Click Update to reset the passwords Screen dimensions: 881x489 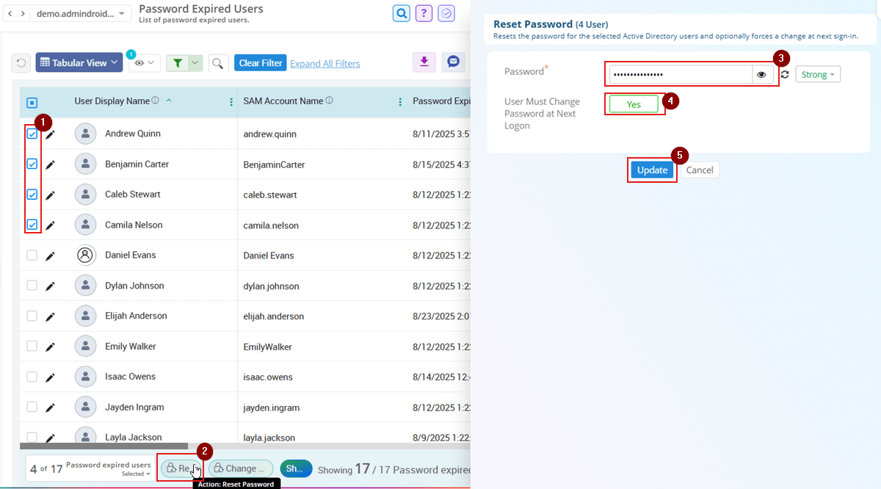tap(651, 170)
